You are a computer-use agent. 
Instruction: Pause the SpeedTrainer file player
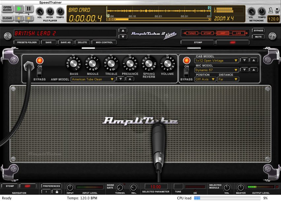29,9
